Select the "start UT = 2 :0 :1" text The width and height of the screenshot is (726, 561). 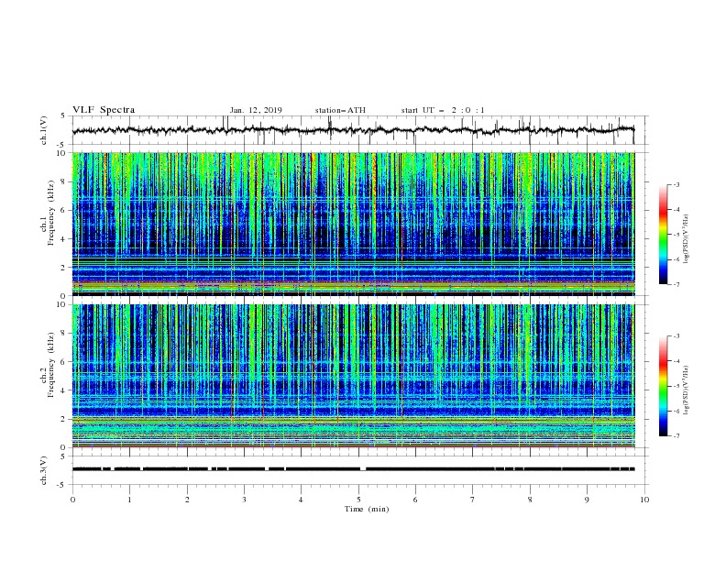point(443,110)
